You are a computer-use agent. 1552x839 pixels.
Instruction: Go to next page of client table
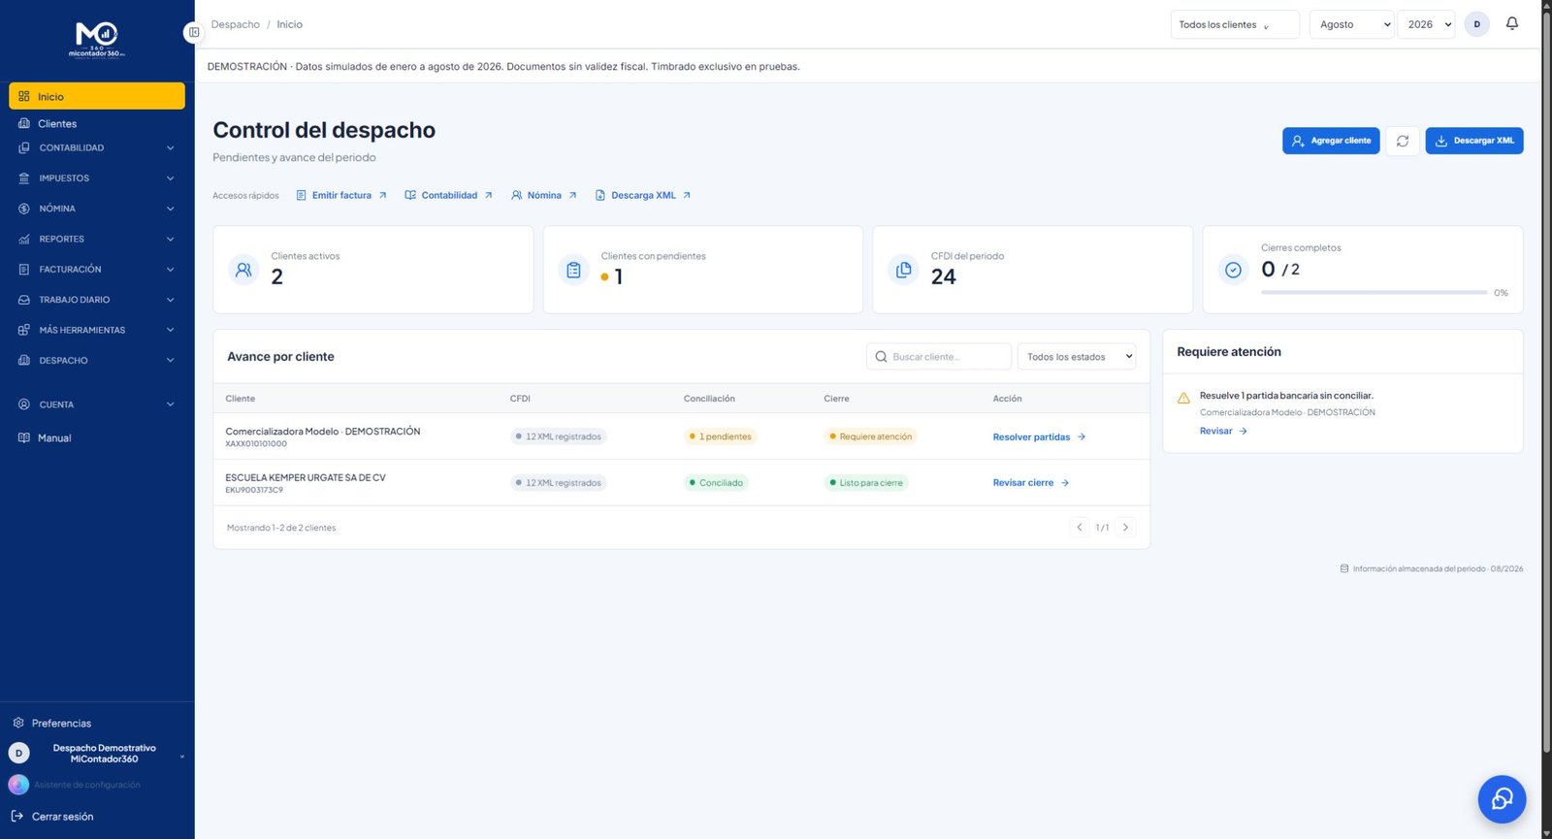pos(1125,528)
